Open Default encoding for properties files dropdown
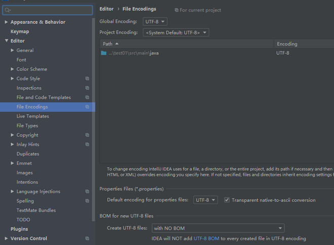 [x=205, y=200]
